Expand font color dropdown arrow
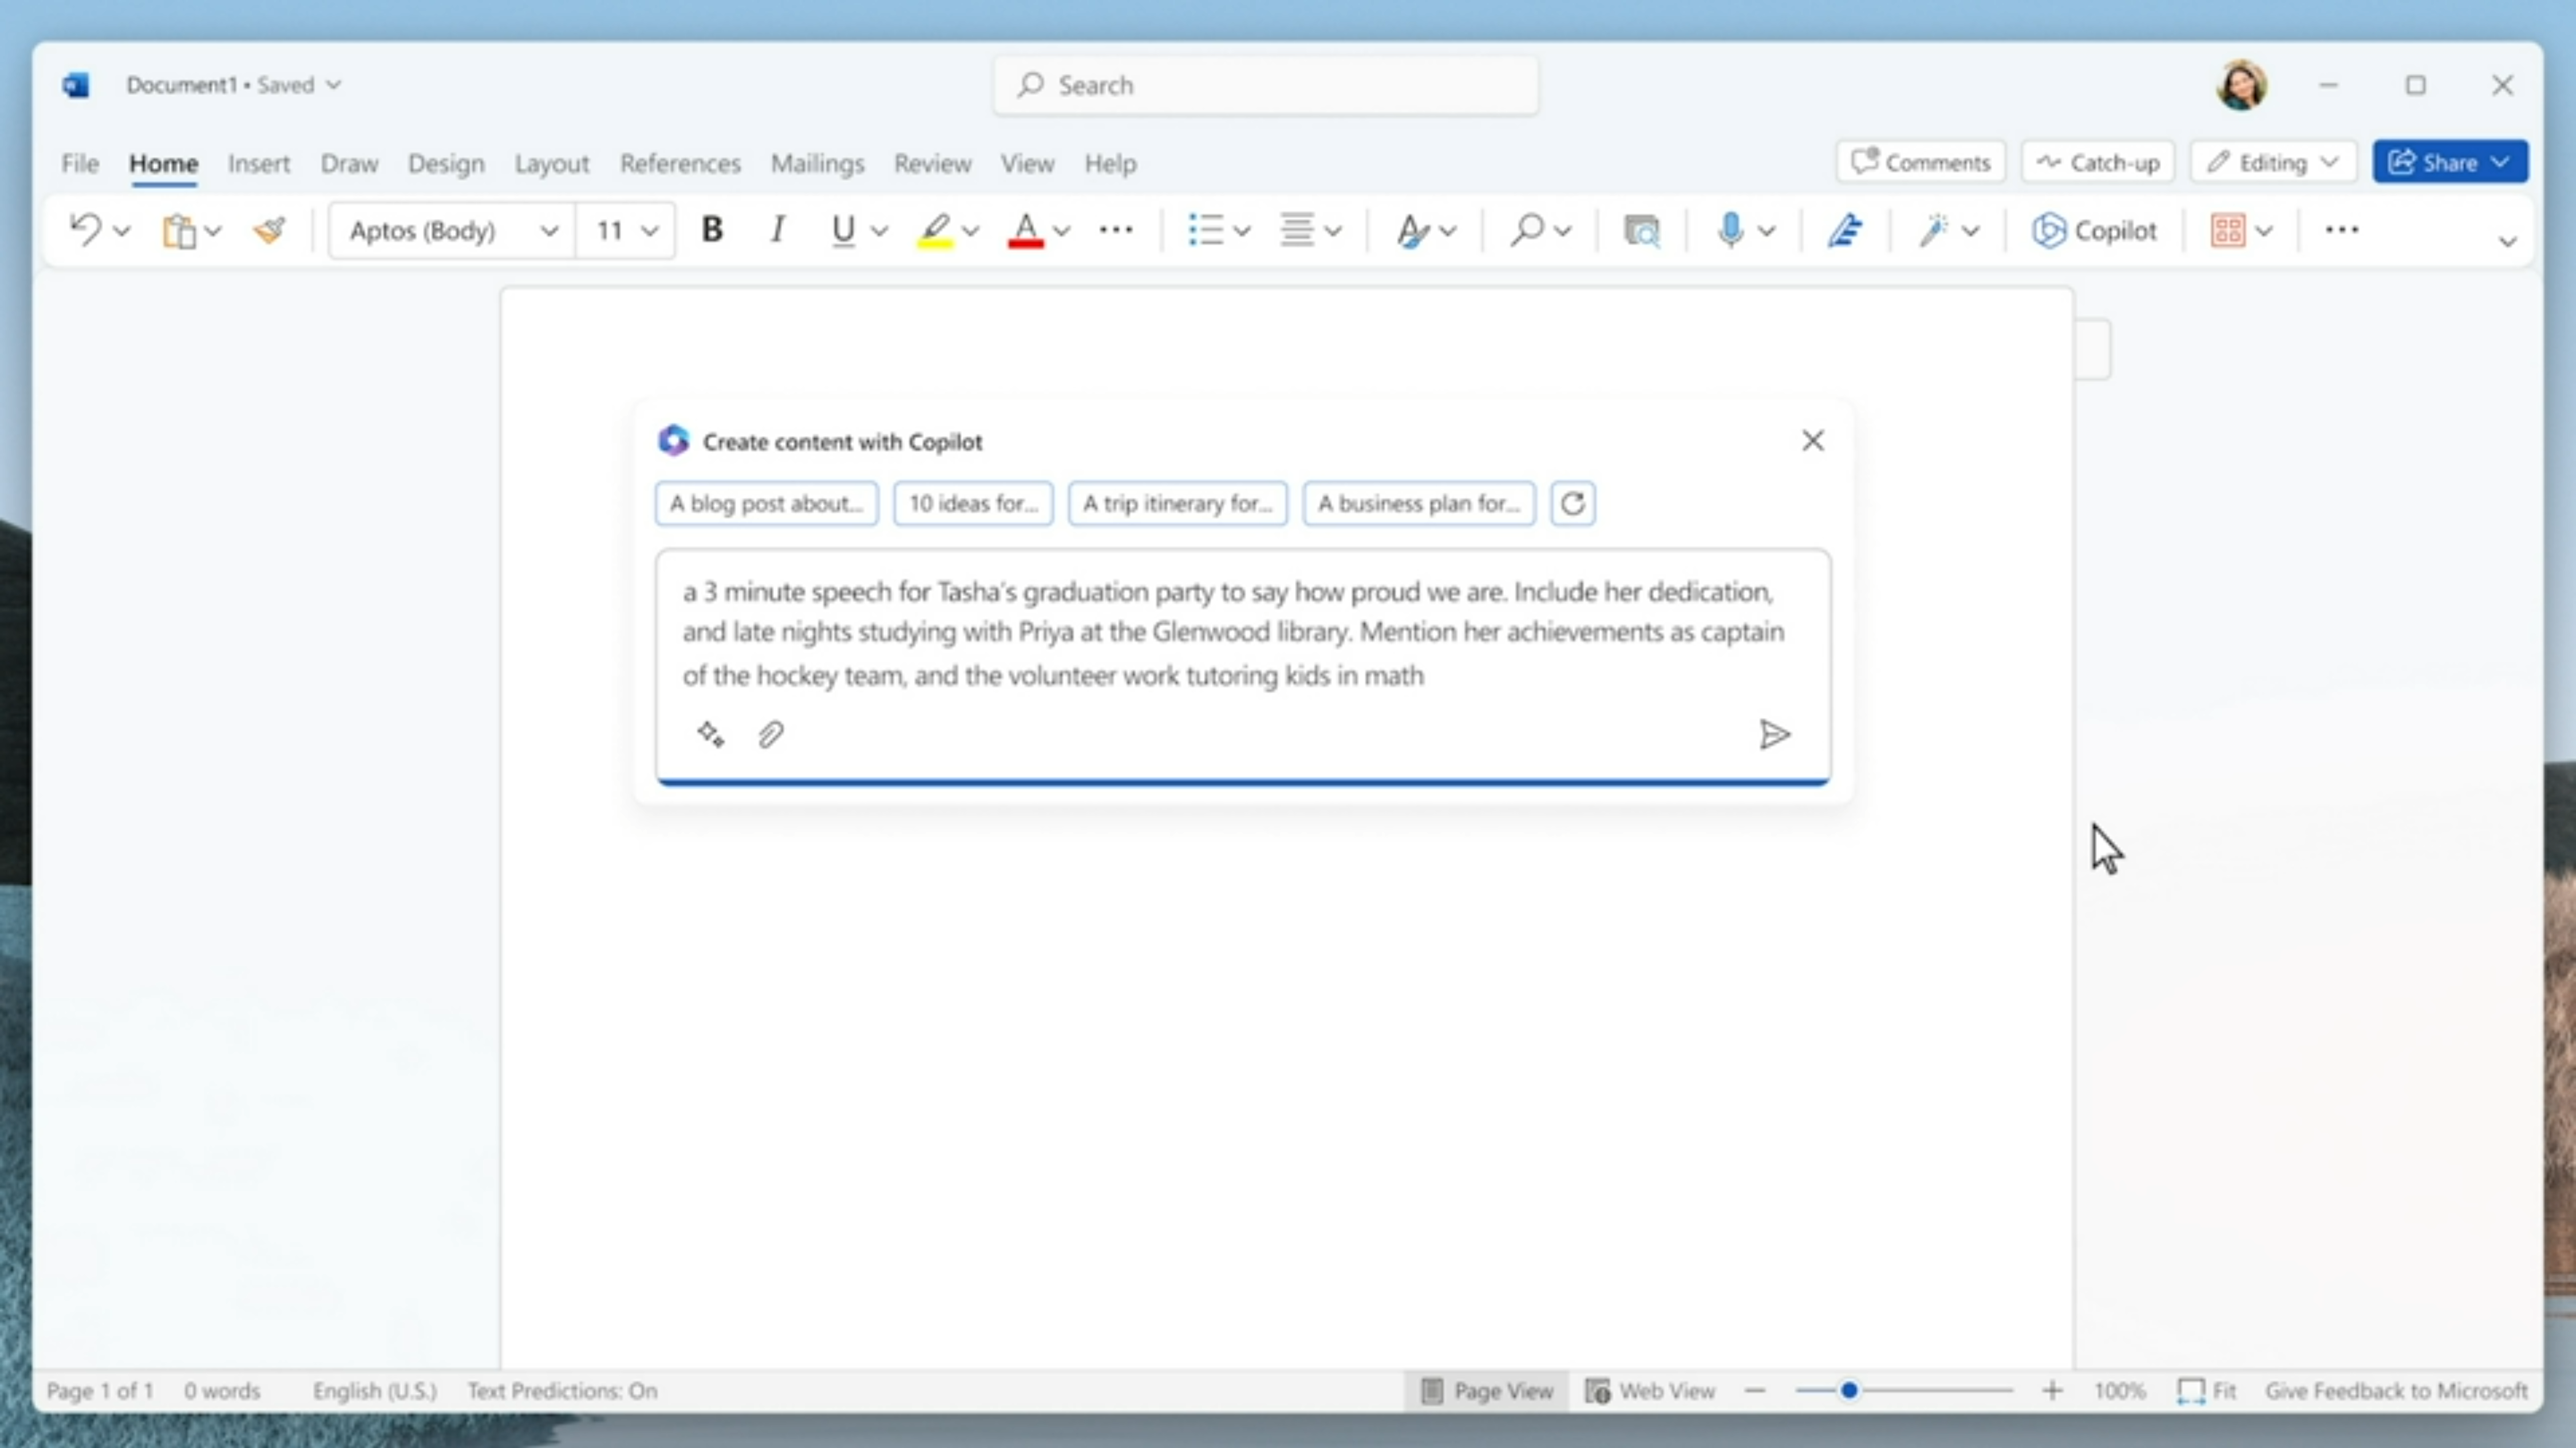Screen dimensions: 2576x1448 point(1062,232)
